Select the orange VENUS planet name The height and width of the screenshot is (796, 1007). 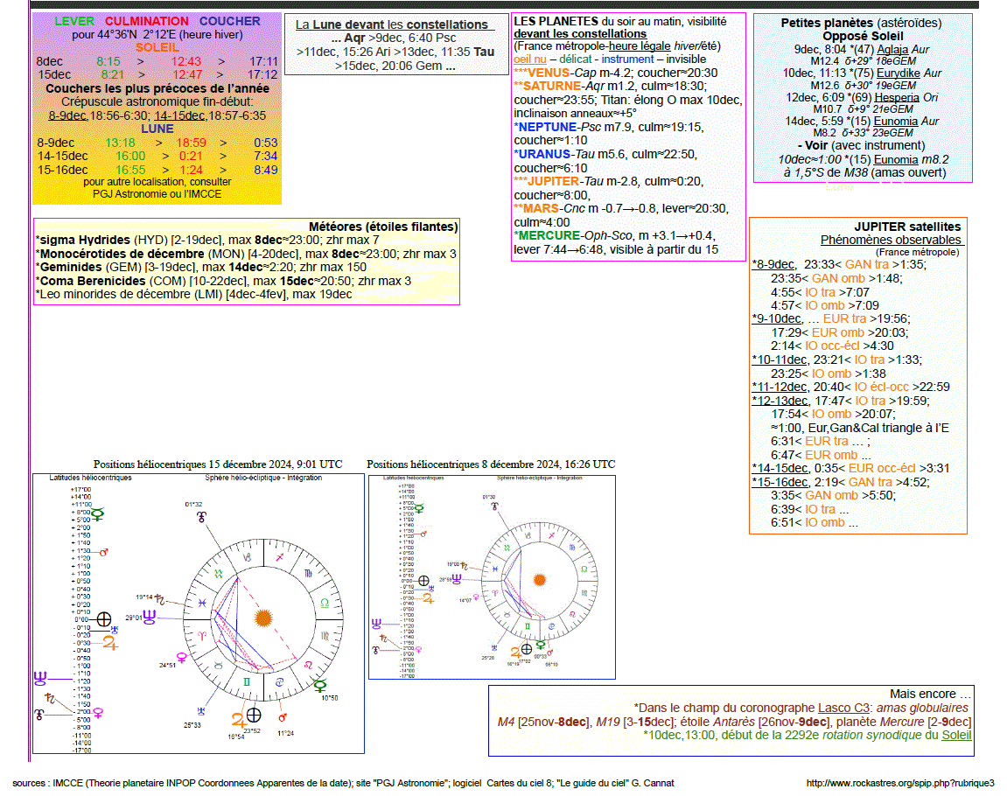(x=549, y=73)
